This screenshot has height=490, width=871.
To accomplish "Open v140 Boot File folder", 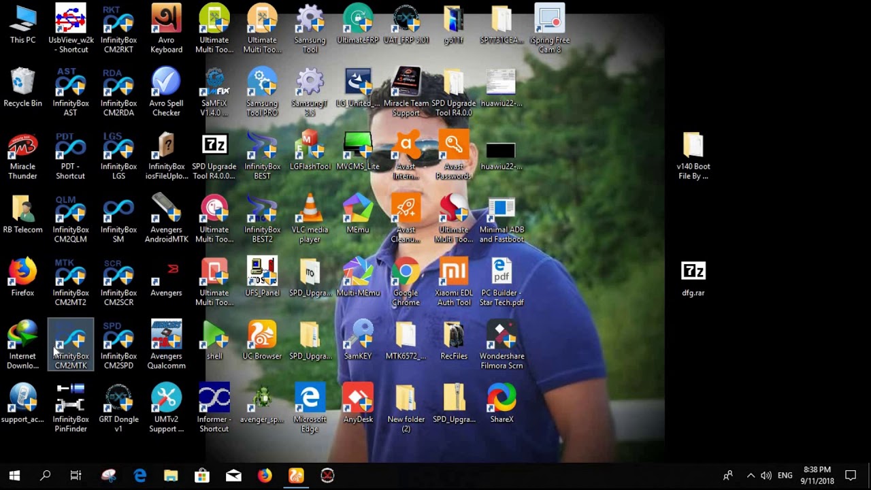I will pos(693,156).
